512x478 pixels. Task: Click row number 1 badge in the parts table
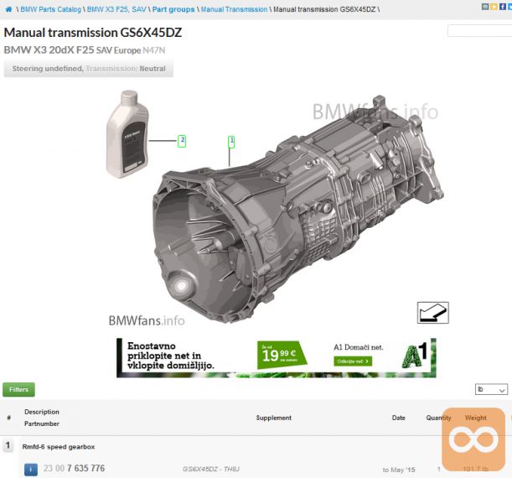[8, 445]
